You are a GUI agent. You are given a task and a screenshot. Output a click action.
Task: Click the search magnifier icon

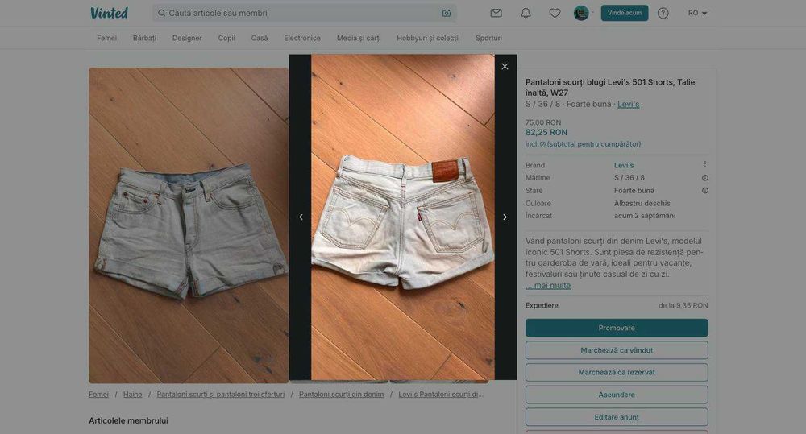pyautogui.click(x=161, y=13)
